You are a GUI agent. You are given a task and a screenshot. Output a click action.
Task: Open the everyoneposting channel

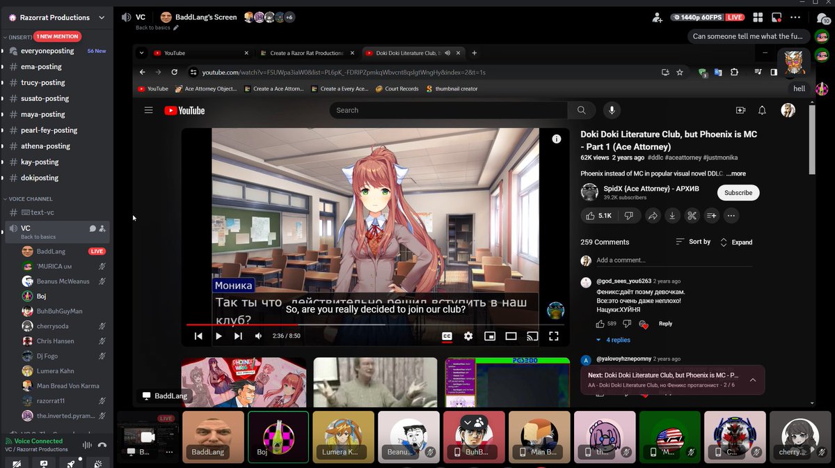(x=57, y=51)
